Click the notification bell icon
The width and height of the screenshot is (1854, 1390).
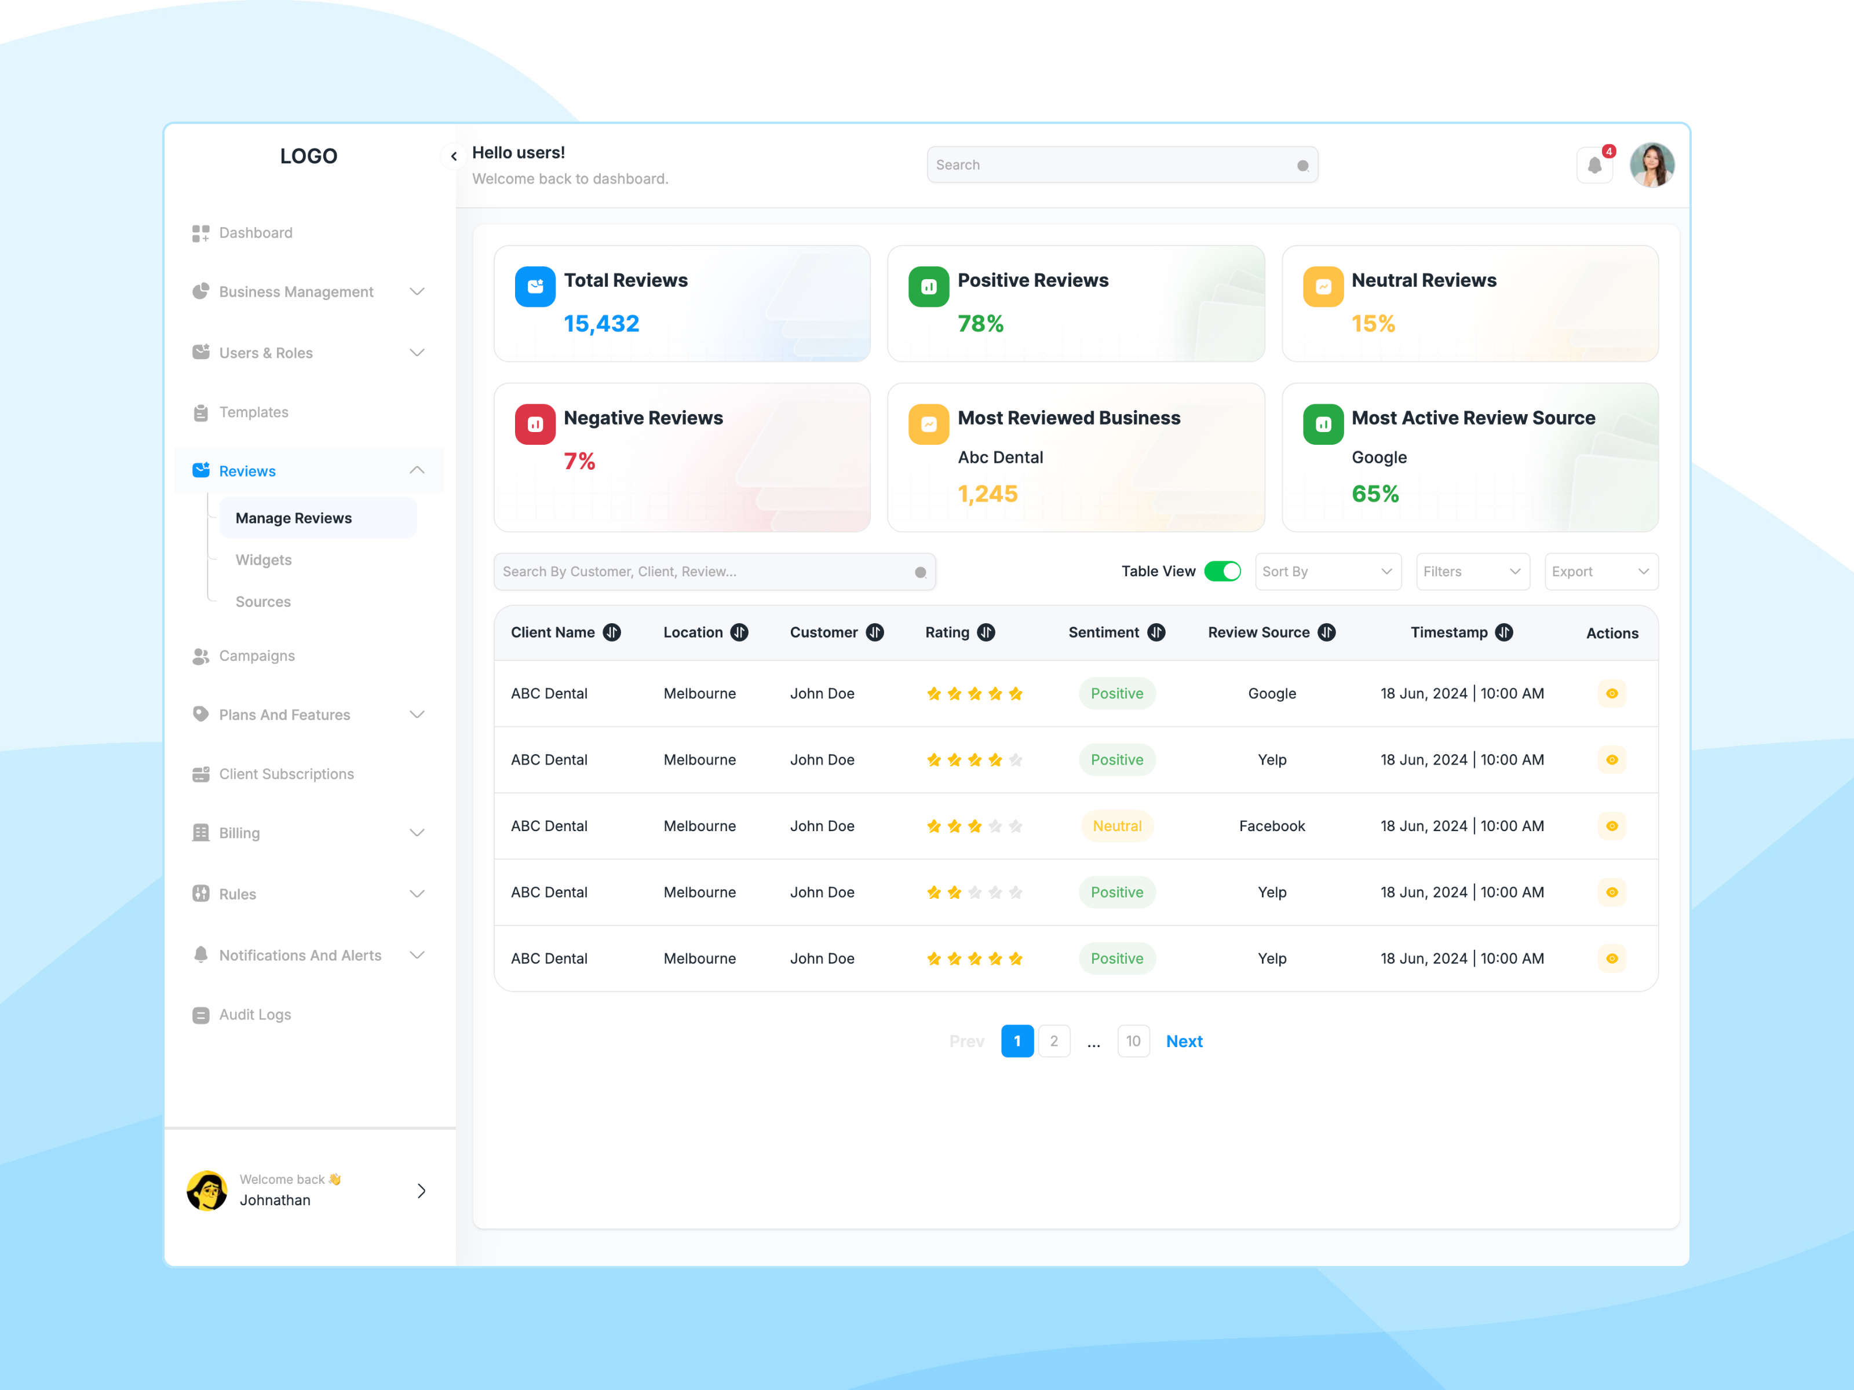tap(1594, 165)
